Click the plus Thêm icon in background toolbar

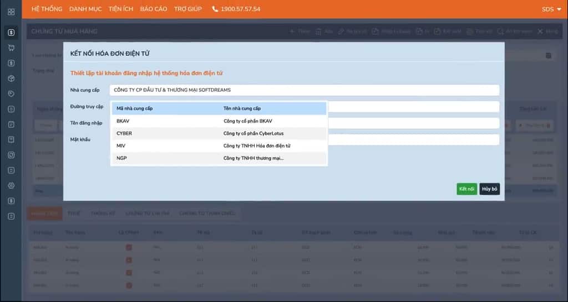(x=292, y=32)
